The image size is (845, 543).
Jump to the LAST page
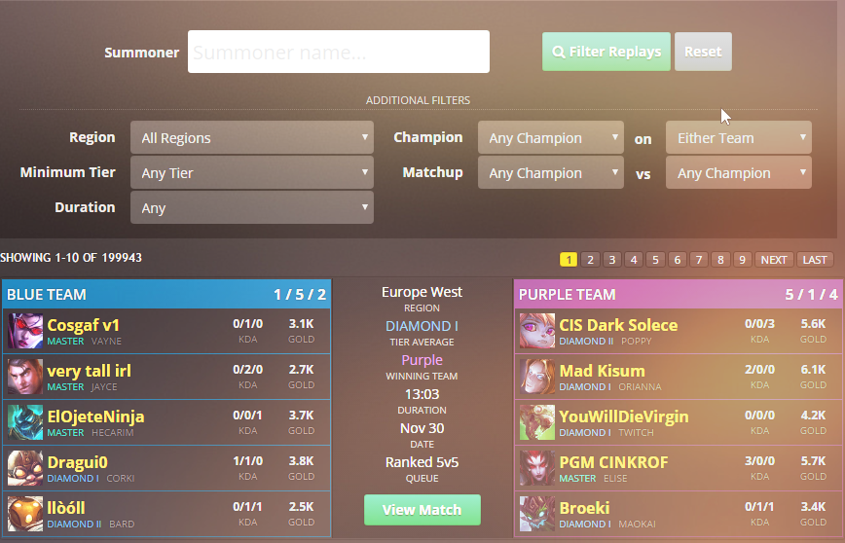815,260
